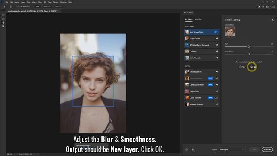Click the Skin Smoothing filter thumbnail icon

[187, 32]
